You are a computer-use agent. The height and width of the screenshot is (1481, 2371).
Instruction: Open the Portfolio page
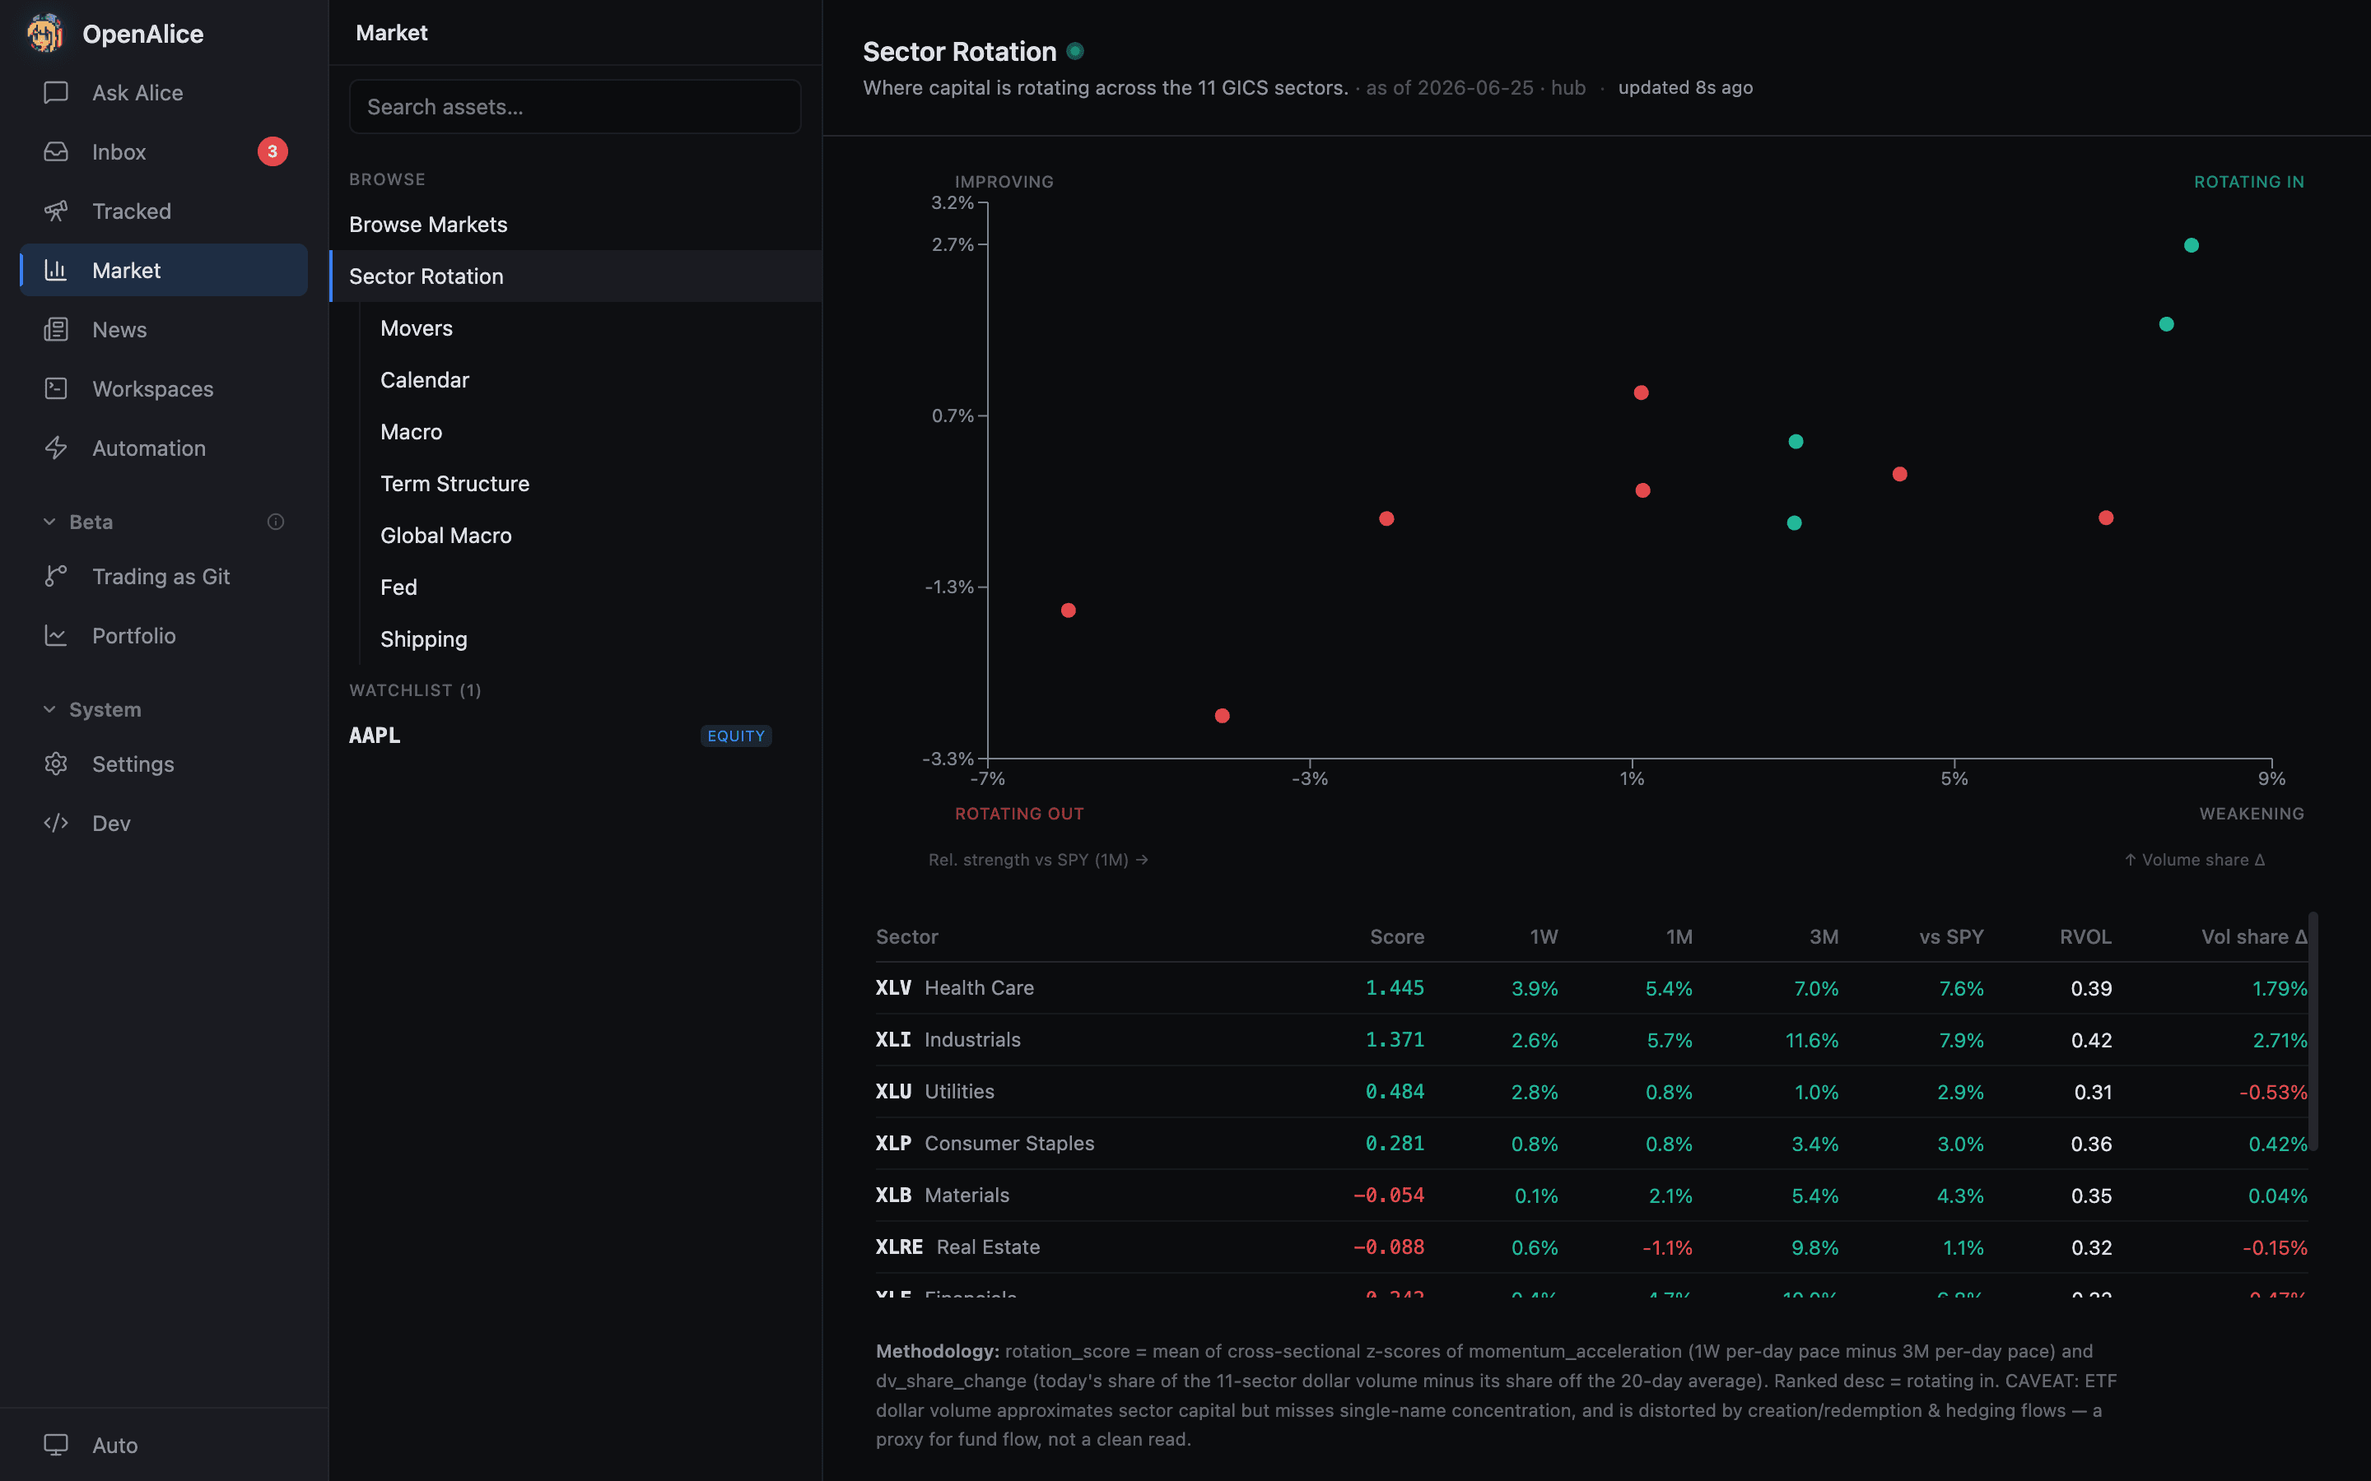pyautogui.click(x=164, y=636)
